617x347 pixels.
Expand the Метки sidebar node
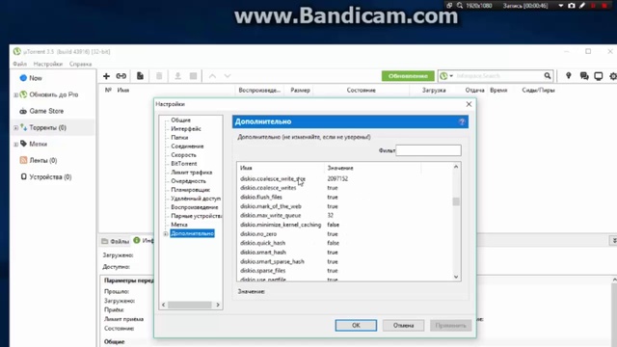tap(15, 145)
